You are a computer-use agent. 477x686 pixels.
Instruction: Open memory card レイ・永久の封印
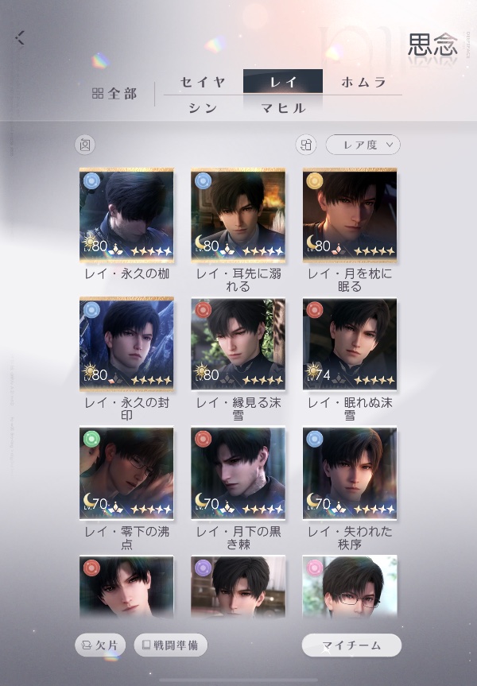126,344
